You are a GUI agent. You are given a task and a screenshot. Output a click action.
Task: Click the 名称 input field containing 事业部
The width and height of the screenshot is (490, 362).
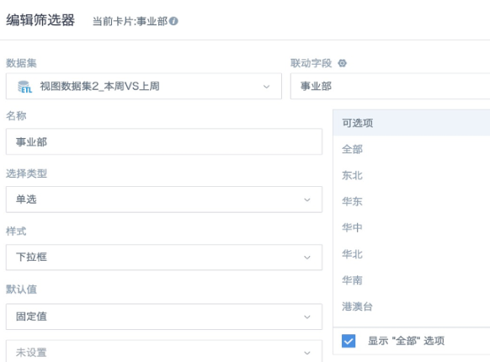(x=164, y=141)
